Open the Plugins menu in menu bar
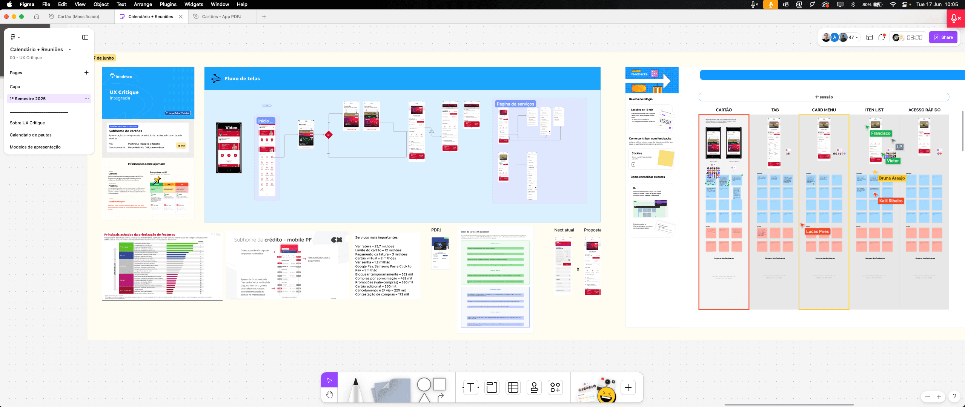 pos(168,5)
